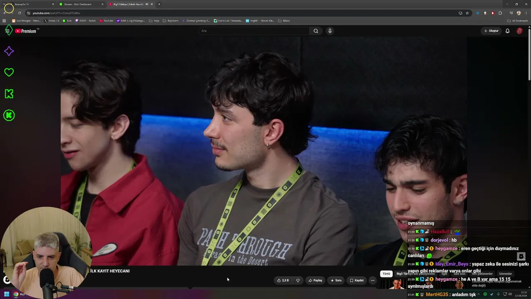The image size is (531, 299).
Task: Select the Tümü filter chip
Action: 386,274
